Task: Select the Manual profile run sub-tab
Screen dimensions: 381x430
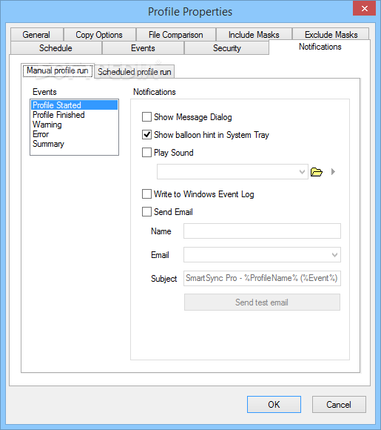Action: coord(58,70)
